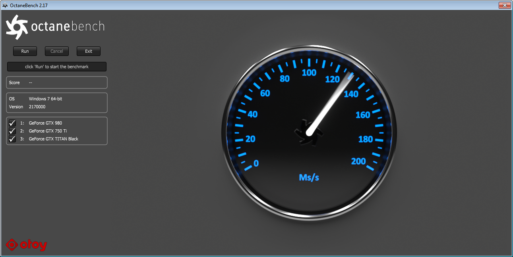
Task: Click the red otoy logo
Action: point(27,245)
